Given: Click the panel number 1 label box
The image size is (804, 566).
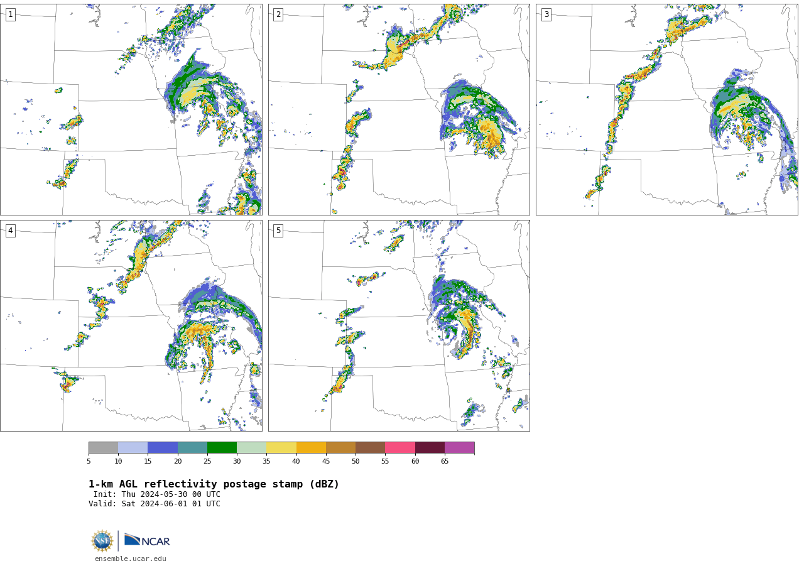Looking at the screenshot, I should 10,14.
